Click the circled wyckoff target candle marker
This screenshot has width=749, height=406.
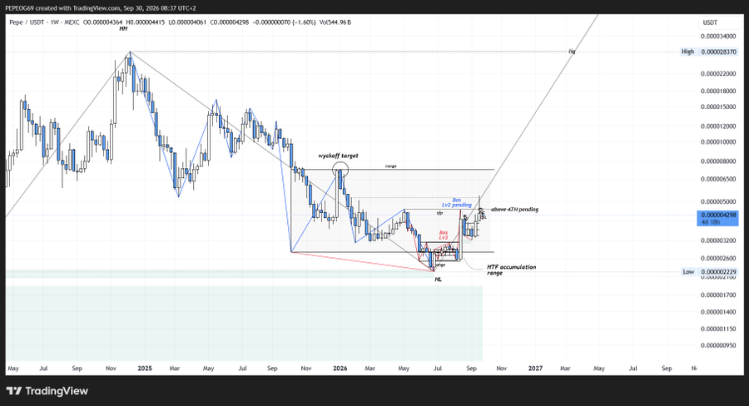[340, 169]
